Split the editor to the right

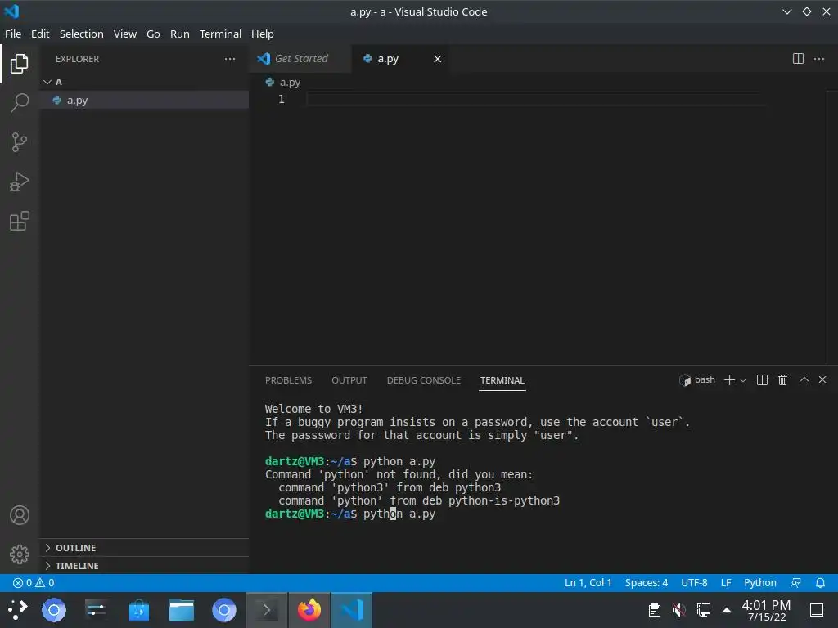pos(798,59)
